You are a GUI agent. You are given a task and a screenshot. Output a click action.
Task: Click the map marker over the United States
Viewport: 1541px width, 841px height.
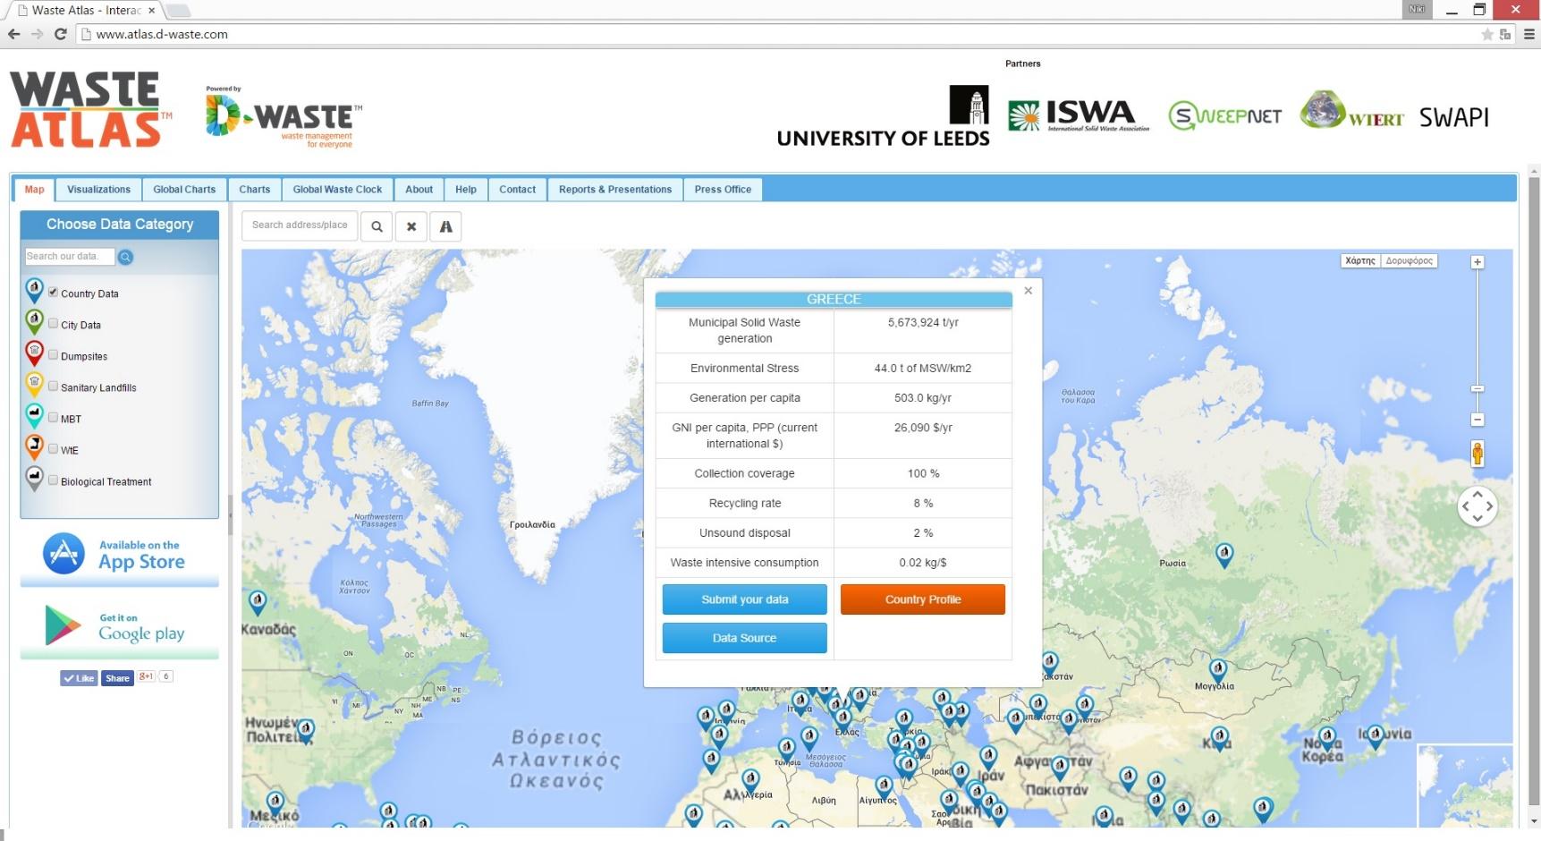tap(306, 730)
